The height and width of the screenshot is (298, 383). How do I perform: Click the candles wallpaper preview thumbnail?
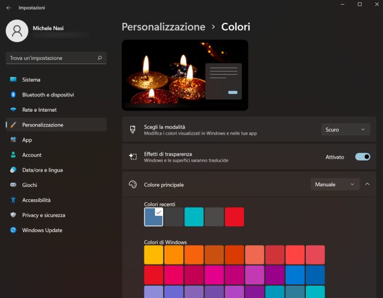click(185, 75)
